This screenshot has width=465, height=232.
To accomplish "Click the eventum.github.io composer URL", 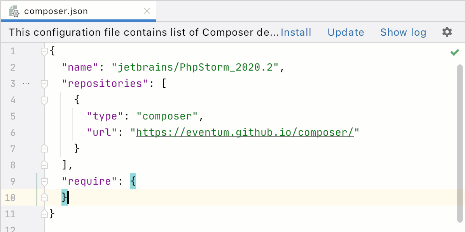I will pyautogui.click(x=245, y=133).
